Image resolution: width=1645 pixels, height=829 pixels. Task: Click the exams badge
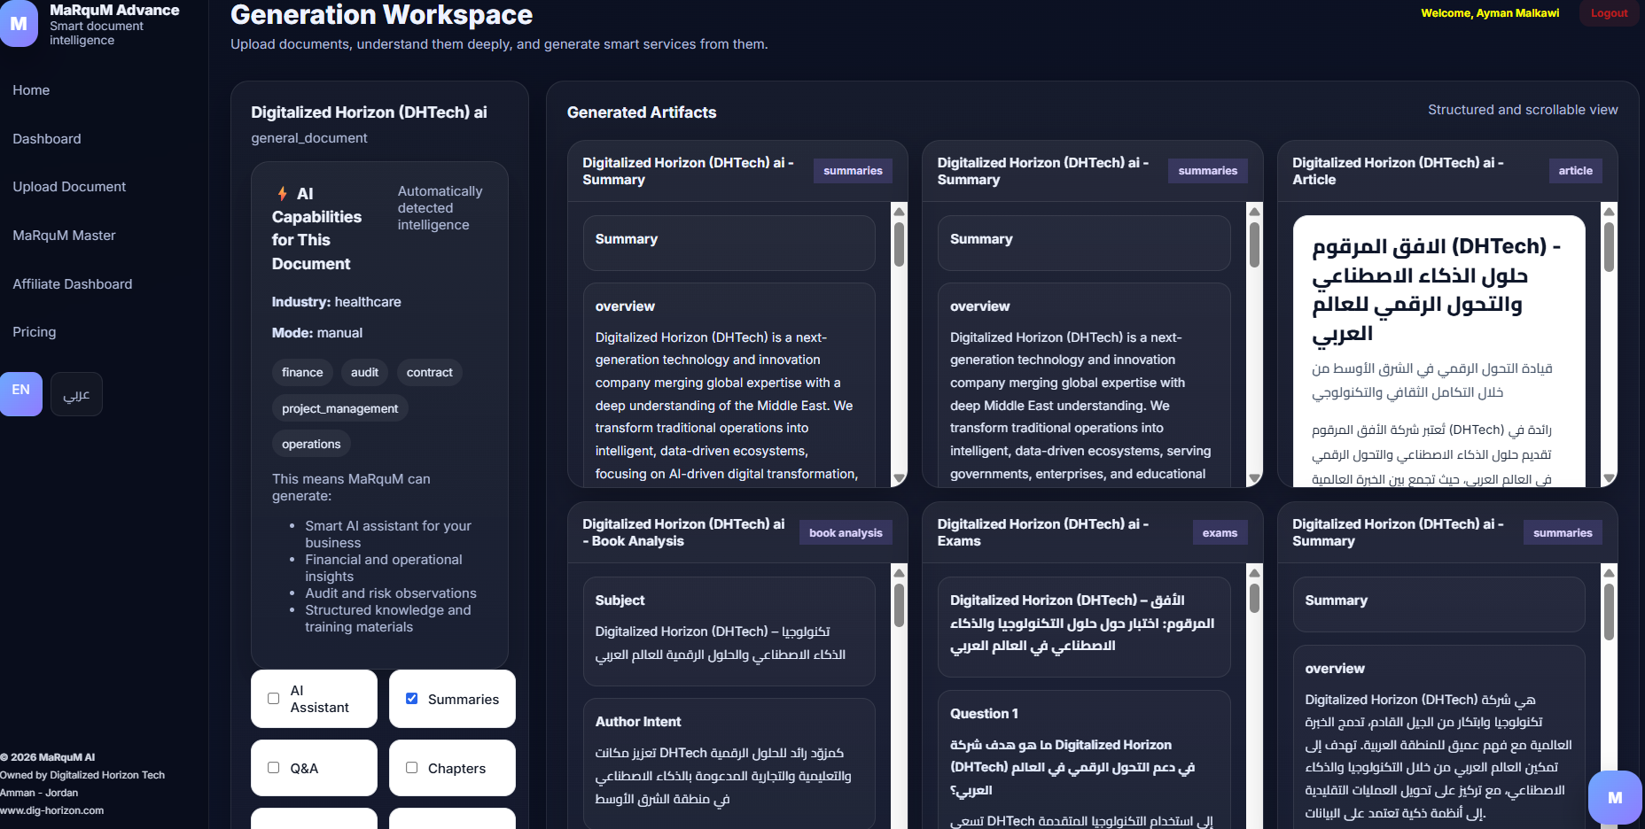pos(1220,532)
